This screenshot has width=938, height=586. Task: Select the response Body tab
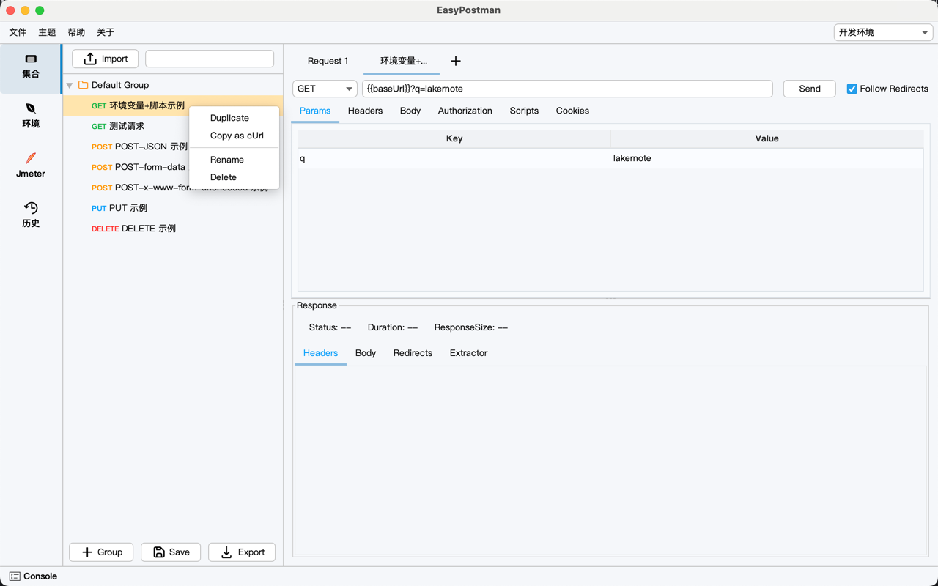[366, 353]
